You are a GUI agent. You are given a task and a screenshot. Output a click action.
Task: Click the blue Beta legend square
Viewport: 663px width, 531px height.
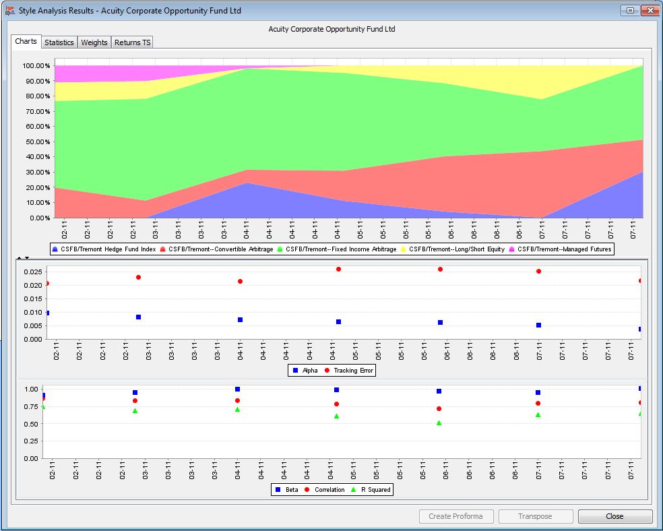pyautogui.click(x=278, y=490)
